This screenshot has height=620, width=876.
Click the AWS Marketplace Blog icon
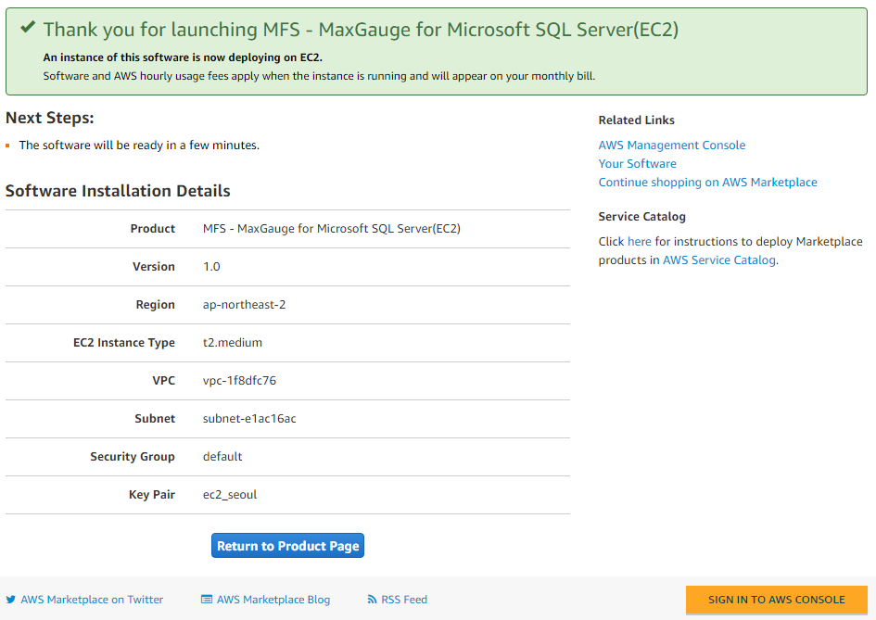click(x=207, y=600)
